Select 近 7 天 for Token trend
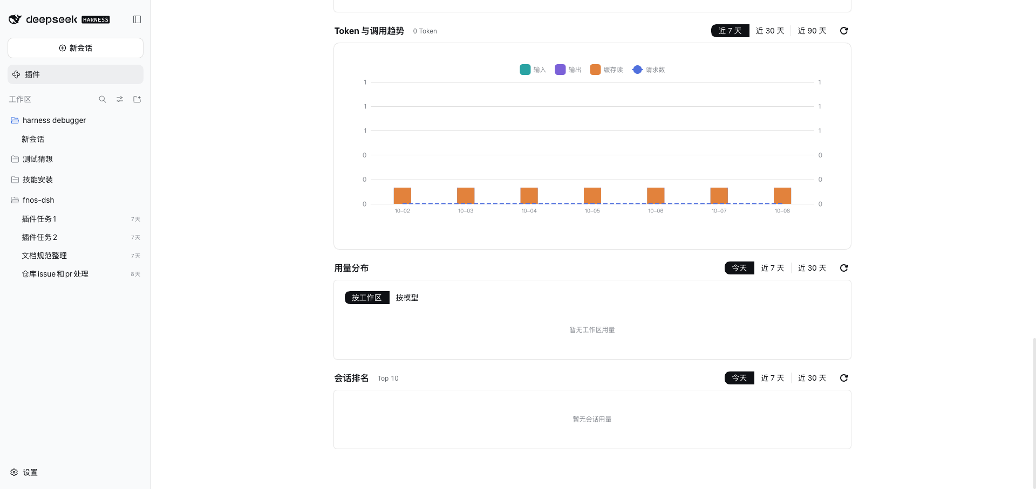The width and height of the screenshot is (1036, 489). coord(730,31)
